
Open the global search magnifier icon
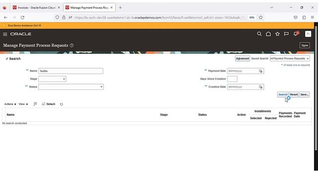[259, 34]
